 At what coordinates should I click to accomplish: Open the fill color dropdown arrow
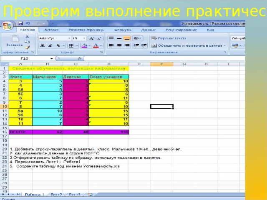click(90, 45)
